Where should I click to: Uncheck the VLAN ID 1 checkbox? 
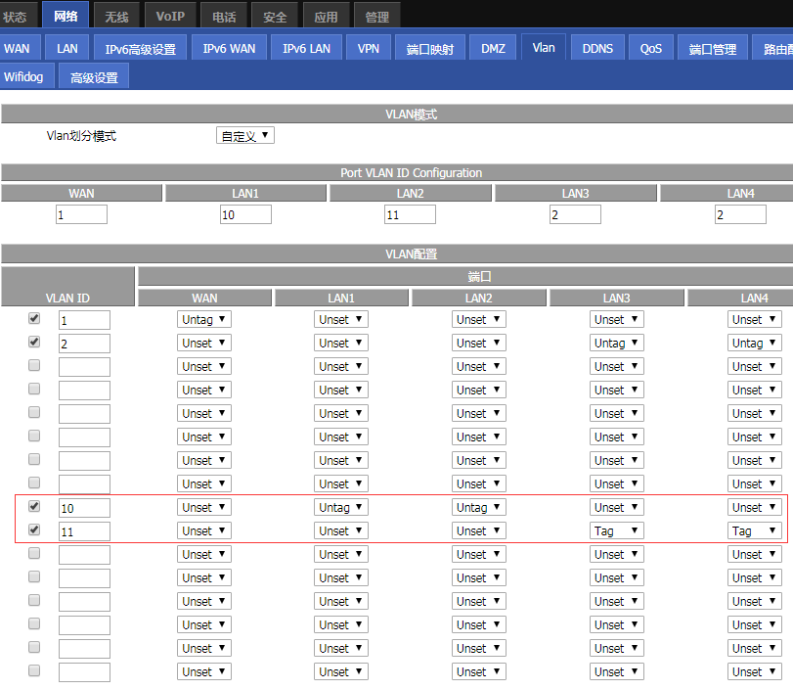pos(34,318)
